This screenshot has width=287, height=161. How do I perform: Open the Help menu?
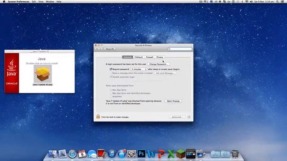coord(59,1)
